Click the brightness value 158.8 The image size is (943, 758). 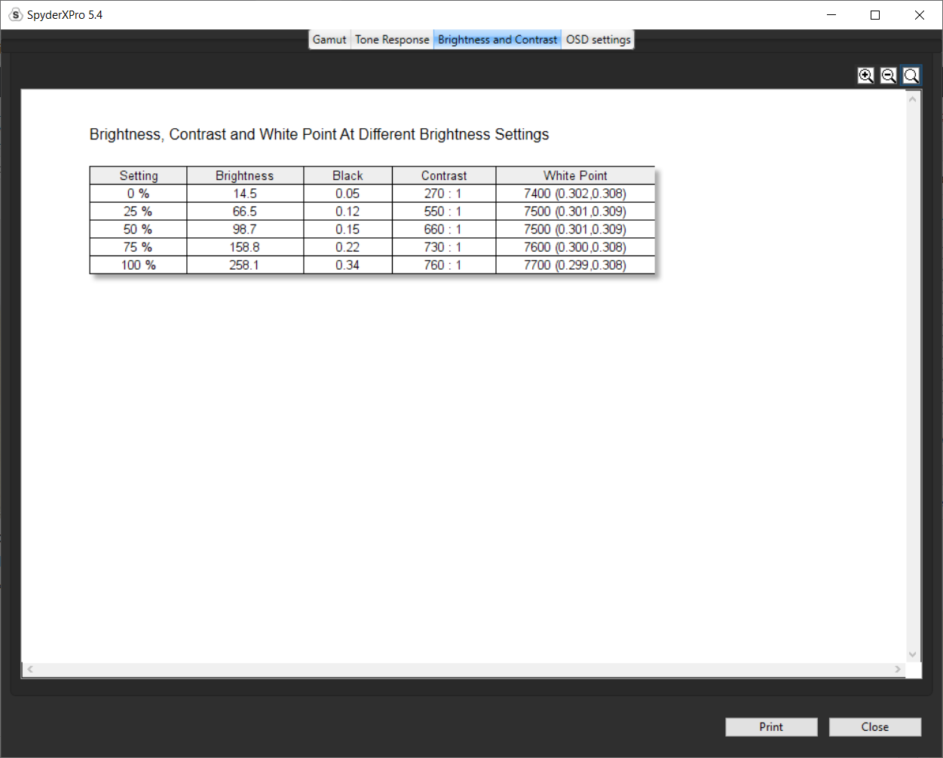[x=245, y=247]
